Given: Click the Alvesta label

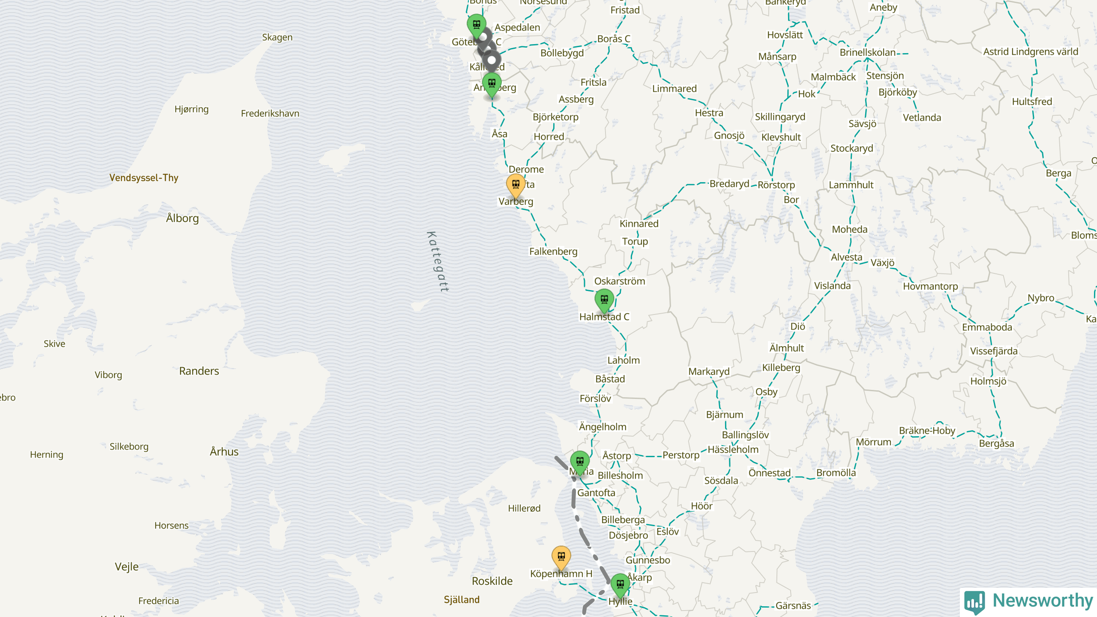Looking at the screenshot, I should coord(846,257).
